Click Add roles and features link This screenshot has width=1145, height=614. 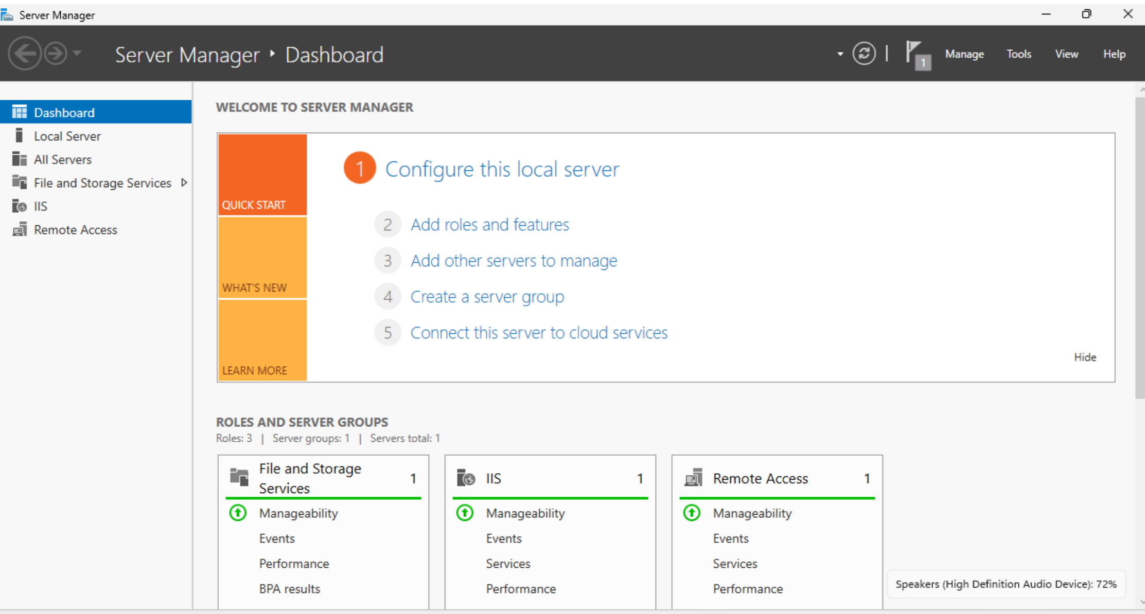(489, 225)
